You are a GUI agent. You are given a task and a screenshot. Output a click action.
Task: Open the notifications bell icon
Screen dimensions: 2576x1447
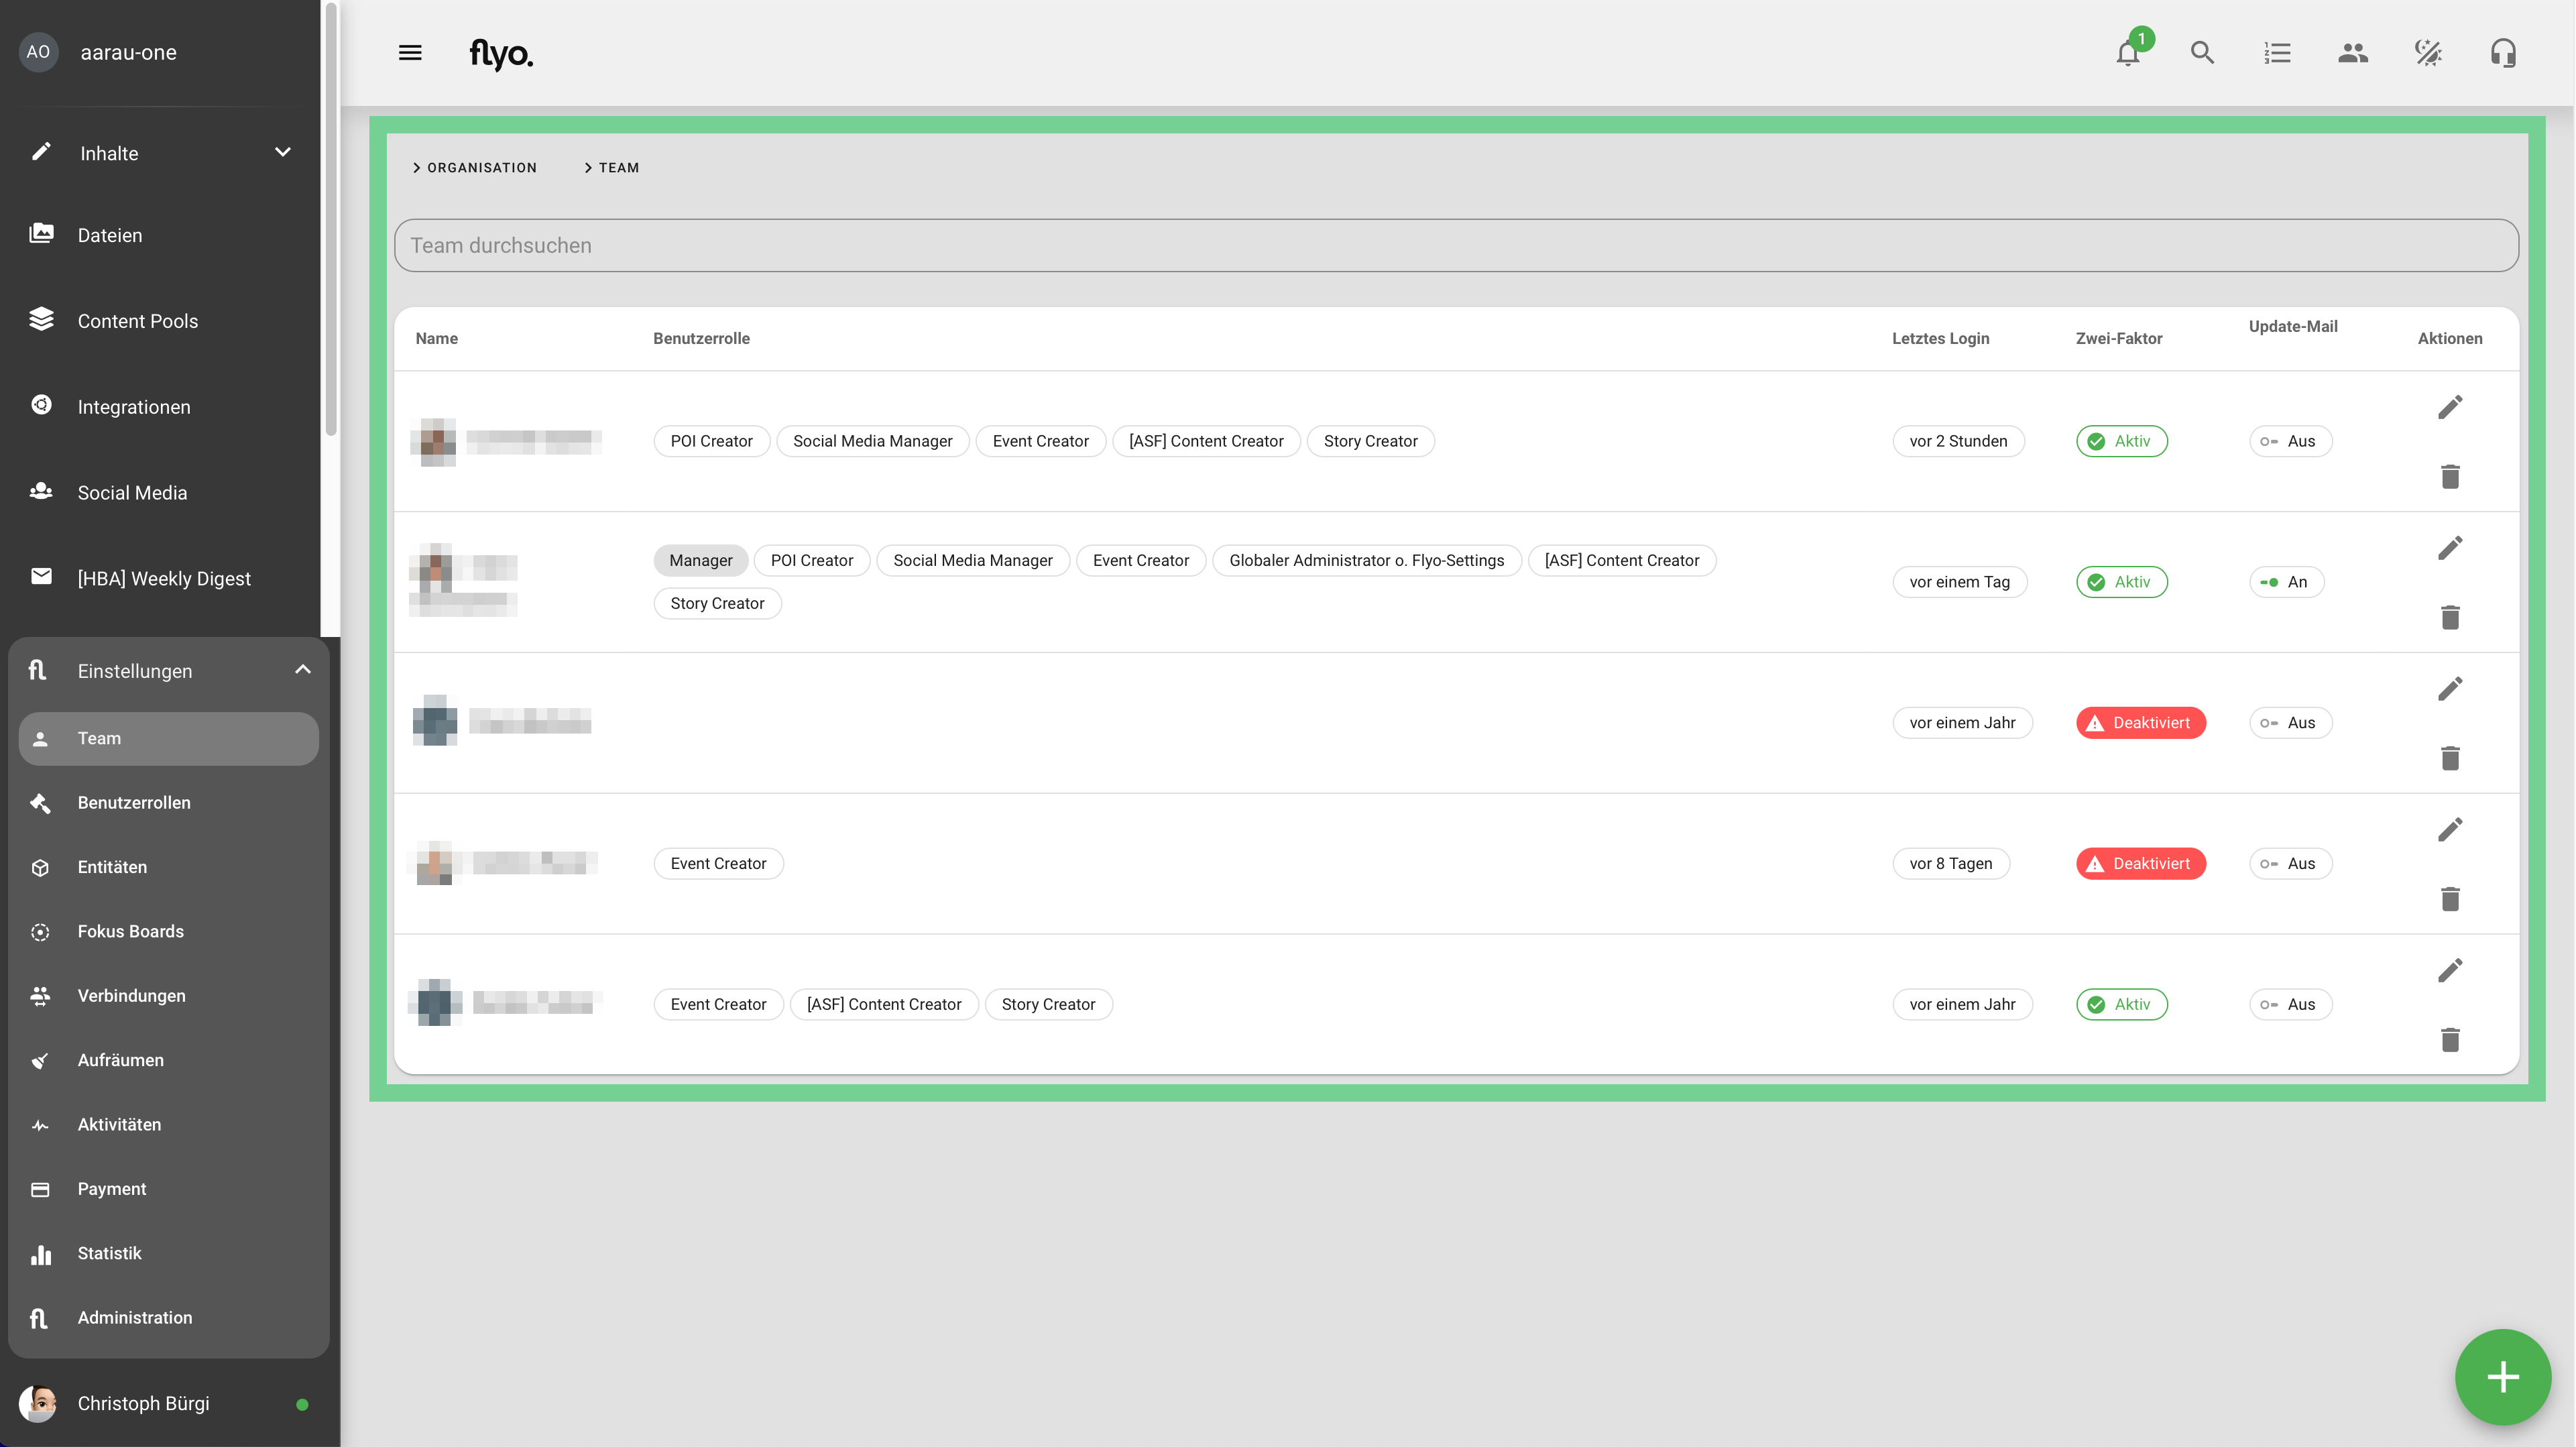pos(2128,53)
